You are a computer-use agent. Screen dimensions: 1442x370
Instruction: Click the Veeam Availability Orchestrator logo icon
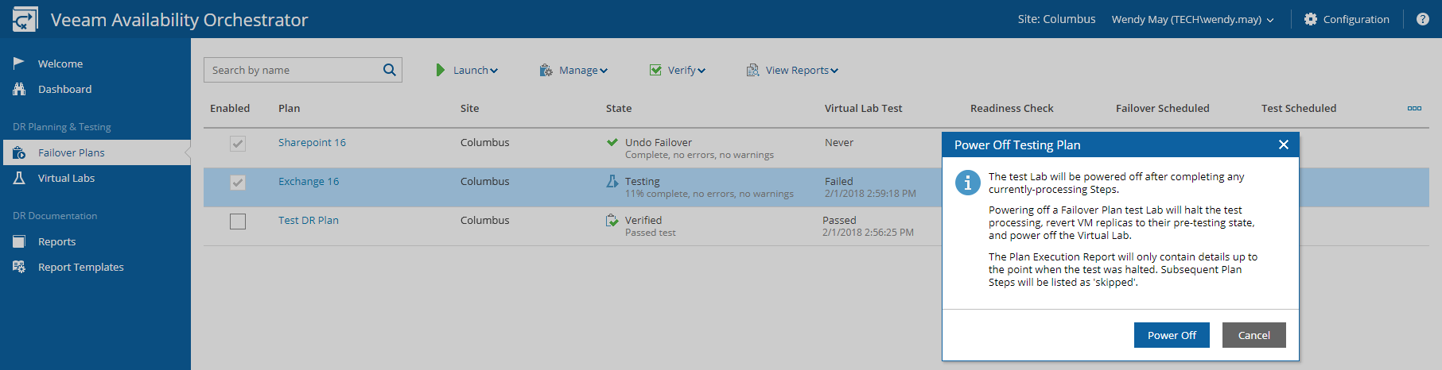click(25, 19)
